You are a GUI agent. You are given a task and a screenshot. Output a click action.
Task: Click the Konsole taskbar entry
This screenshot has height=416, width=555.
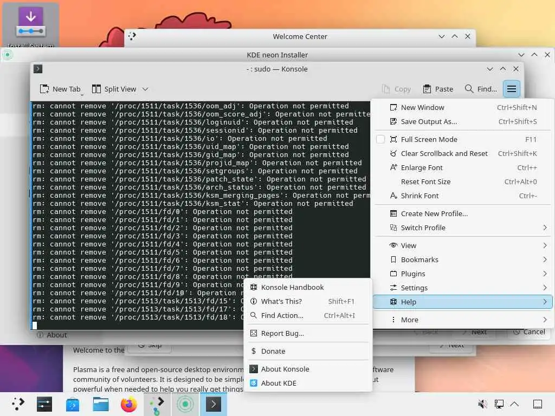(x=214, y=404)
